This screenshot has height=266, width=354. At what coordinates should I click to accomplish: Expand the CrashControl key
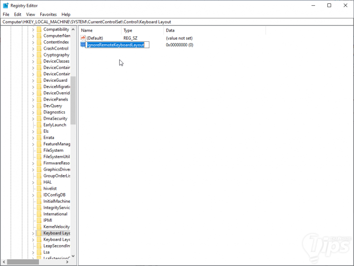coord(33,49)
